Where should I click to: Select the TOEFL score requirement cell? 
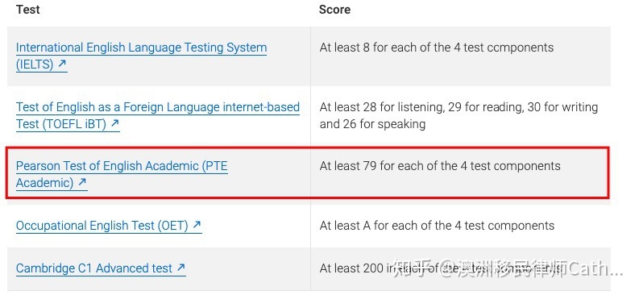click(459, 115)
